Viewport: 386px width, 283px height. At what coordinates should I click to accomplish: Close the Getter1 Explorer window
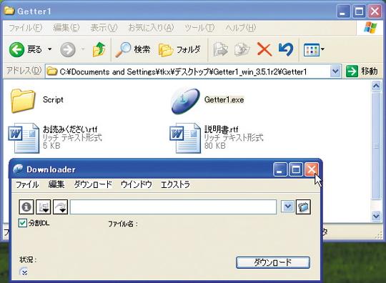click(375, 11)
